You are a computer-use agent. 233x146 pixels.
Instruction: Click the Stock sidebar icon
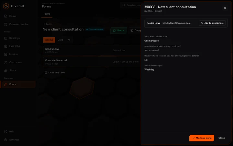pos(6,70)
